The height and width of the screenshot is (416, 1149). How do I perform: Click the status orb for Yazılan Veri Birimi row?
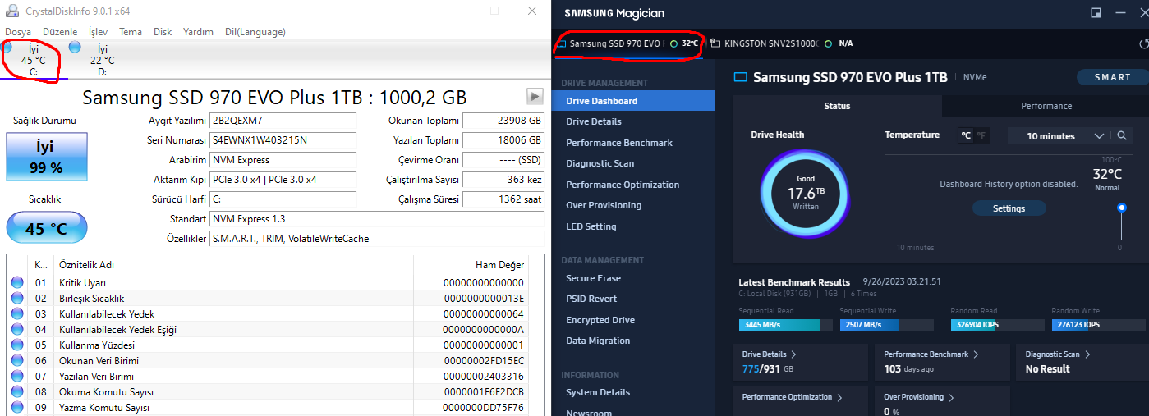pyautogui.click(x=17, y=376)
